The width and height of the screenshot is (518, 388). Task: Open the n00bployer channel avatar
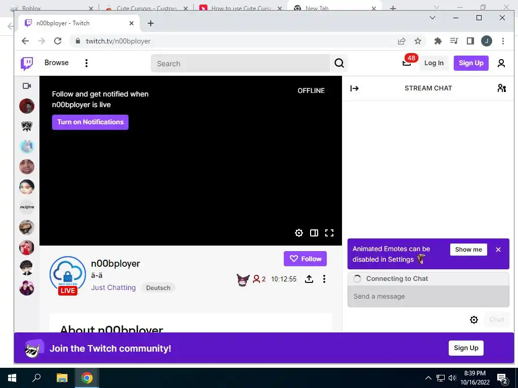tap(68, 274)
